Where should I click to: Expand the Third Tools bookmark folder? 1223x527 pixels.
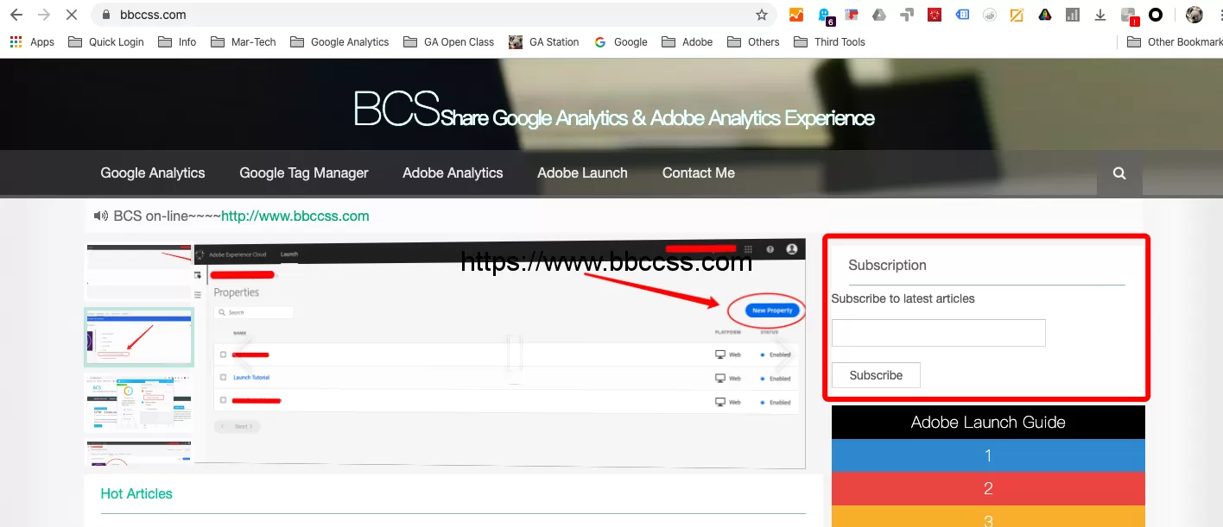(x=829, y=41)
